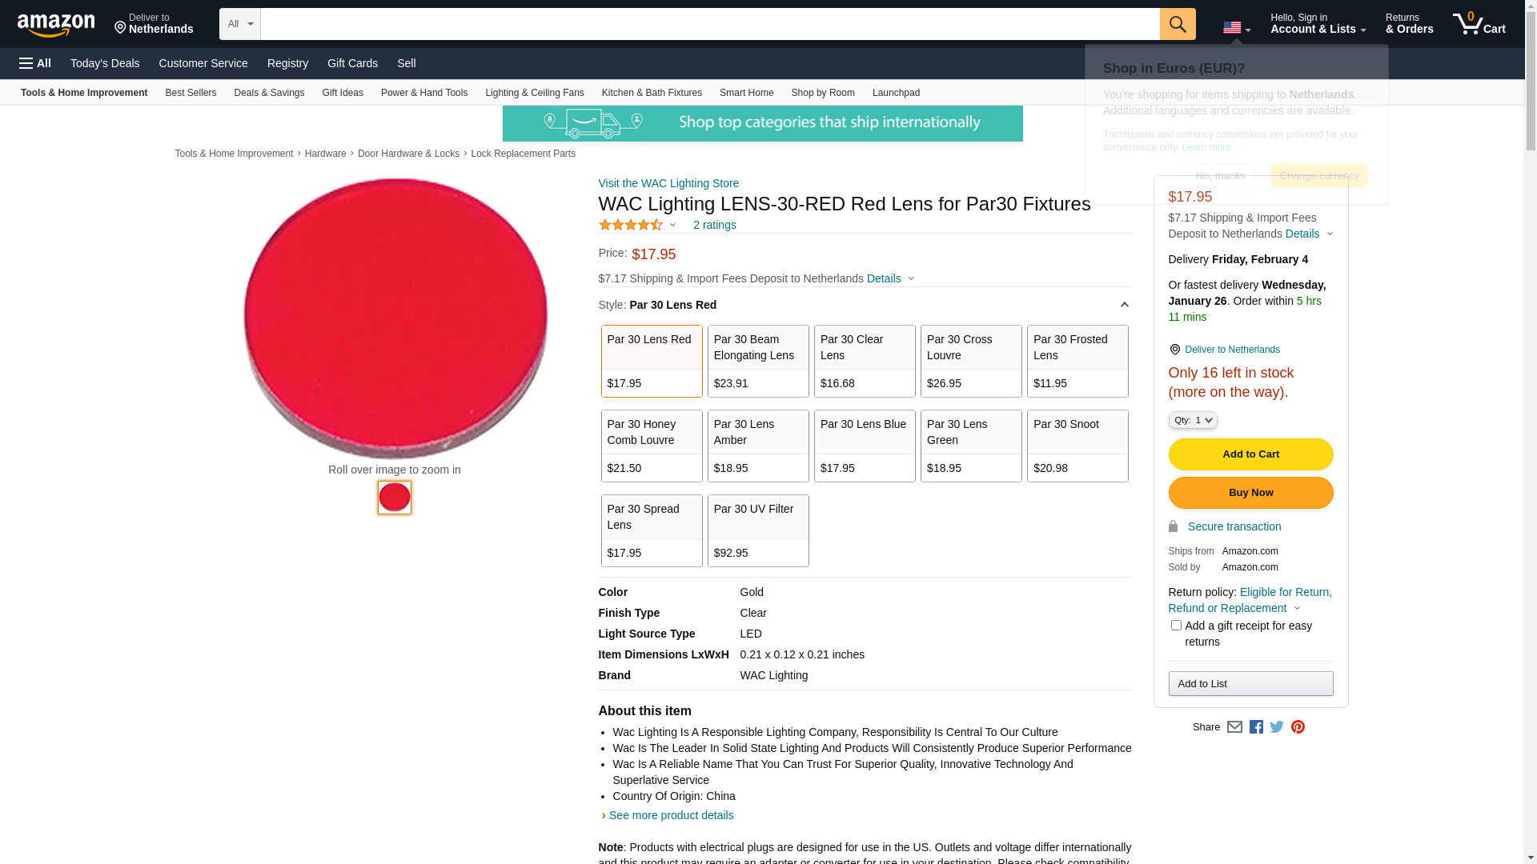Open the Amazon home logo

(x=56, y=26)
